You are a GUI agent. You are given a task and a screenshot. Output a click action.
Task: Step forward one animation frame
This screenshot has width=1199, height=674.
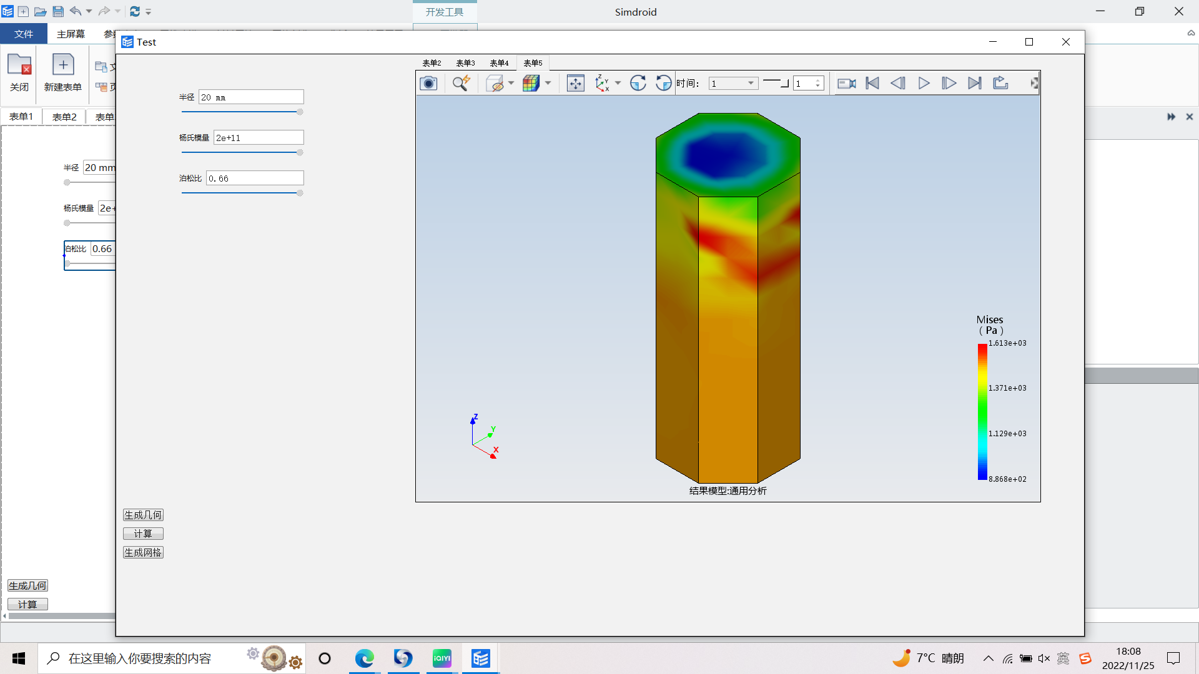949,83
